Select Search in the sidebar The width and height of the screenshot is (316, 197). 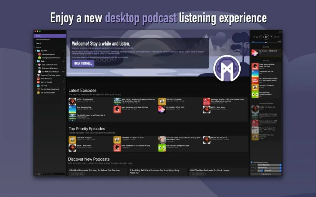pyautogui.click(x=39, y=43)
